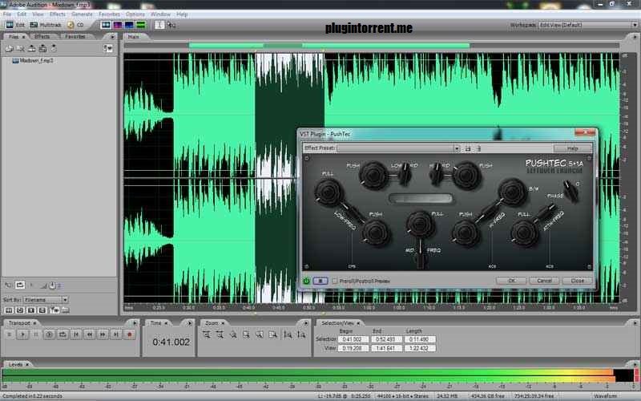Click Help in the PushTec plugin dialog
The width and height of the screenshot is (641, 401).
point(572,148)
